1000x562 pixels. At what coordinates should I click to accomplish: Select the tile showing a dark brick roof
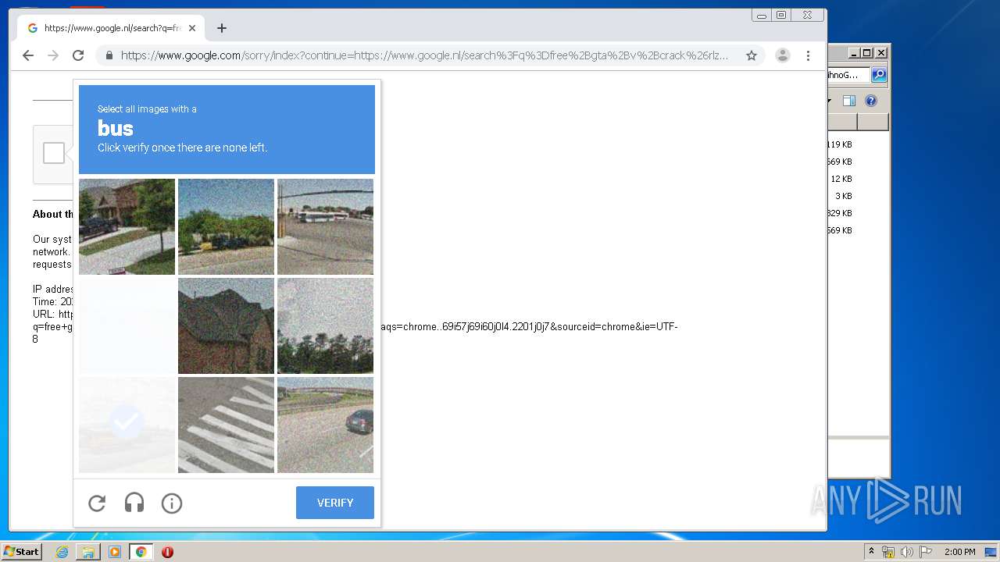point(226,325)
